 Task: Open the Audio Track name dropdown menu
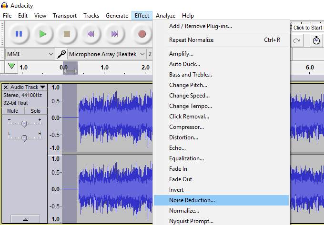coord(28,87)
